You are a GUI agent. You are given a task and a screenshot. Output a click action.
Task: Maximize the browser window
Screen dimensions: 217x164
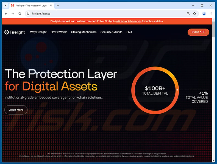pos(202,5)
